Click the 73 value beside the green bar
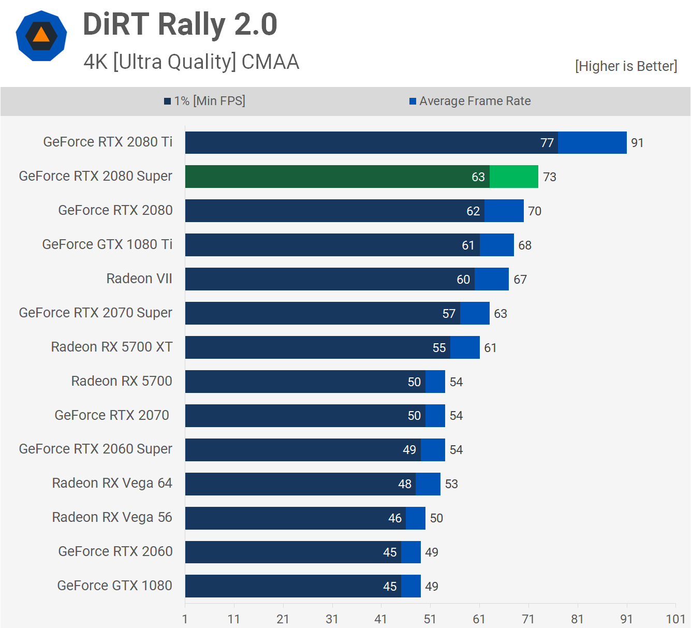 (x=549, y=177)
